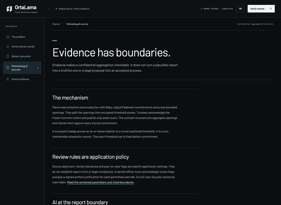Open Default calculator in sidebar
The height and width of the screenshot is (205, 281).
coord(22,56)
